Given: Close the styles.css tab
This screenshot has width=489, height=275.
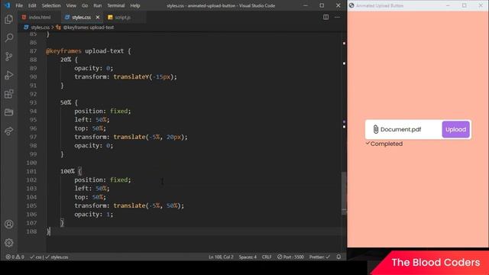Looking at the screenshot, I should click(98, 18).
